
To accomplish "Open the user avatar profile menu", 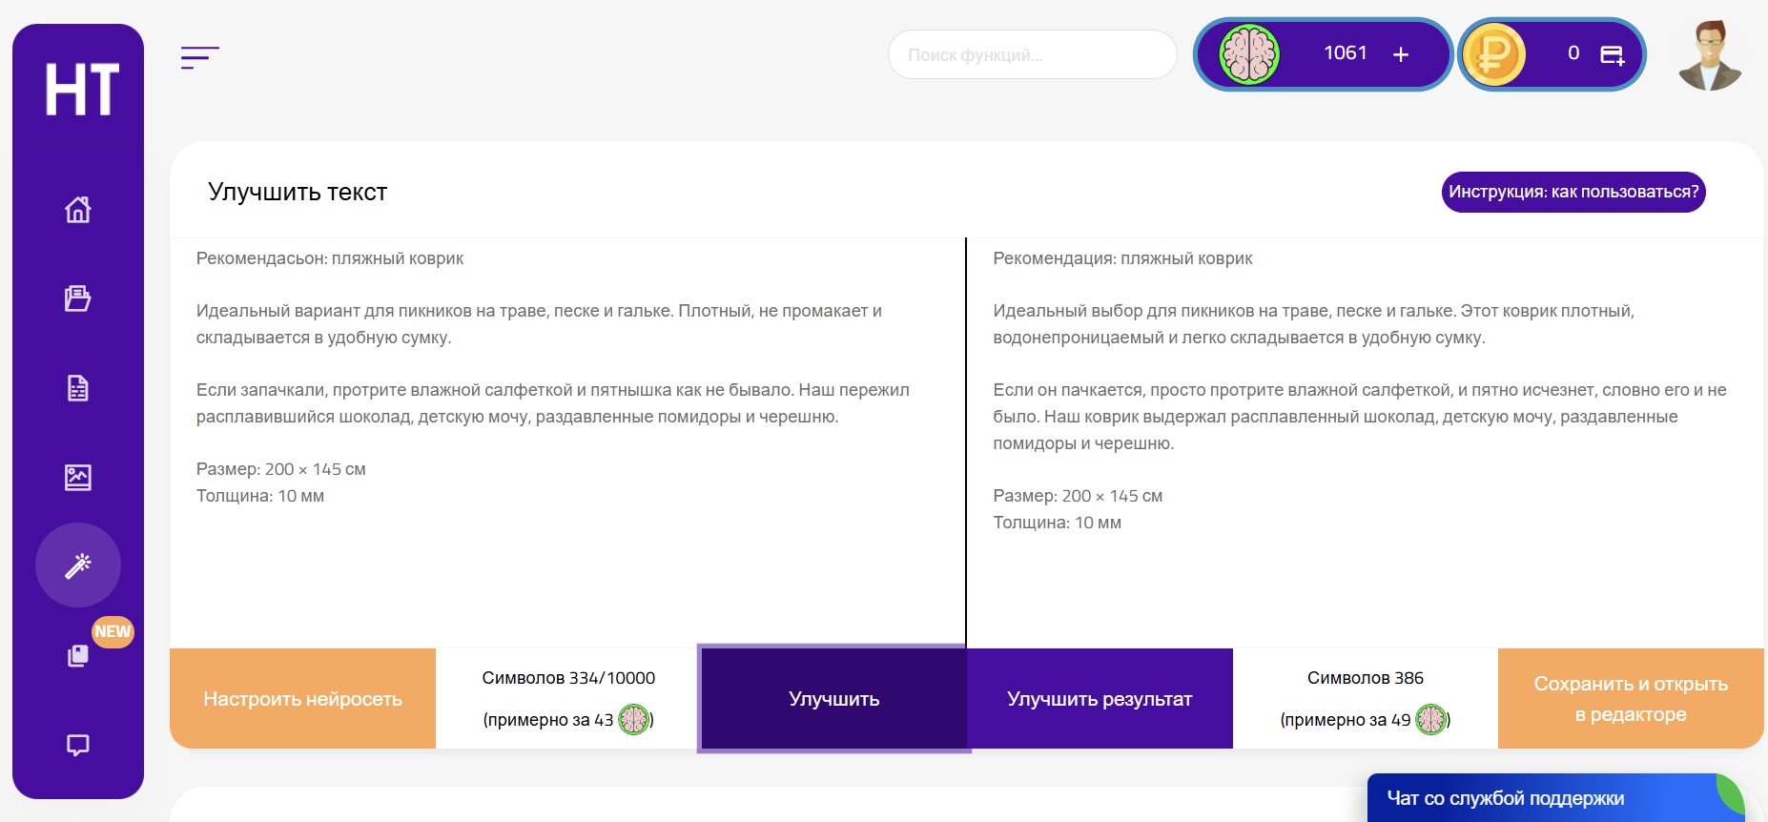I will (x=1710, y=56).
